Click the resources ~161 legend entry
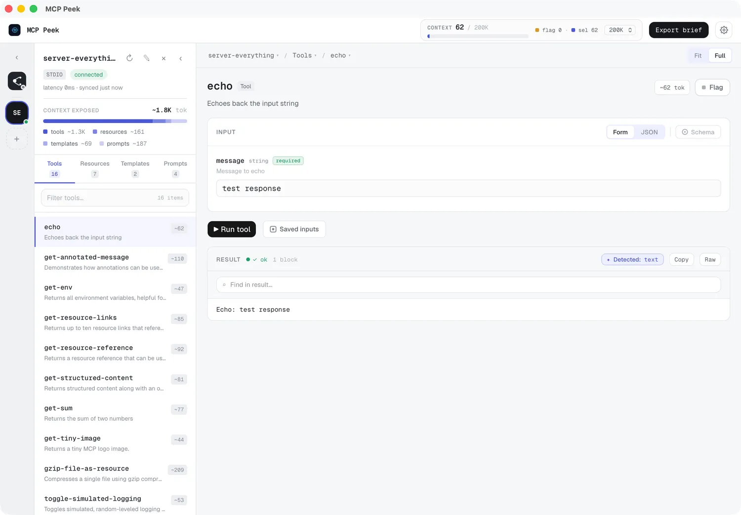Image resolution: width=741 pixels, height=515 pixels. tap(119, 132)
